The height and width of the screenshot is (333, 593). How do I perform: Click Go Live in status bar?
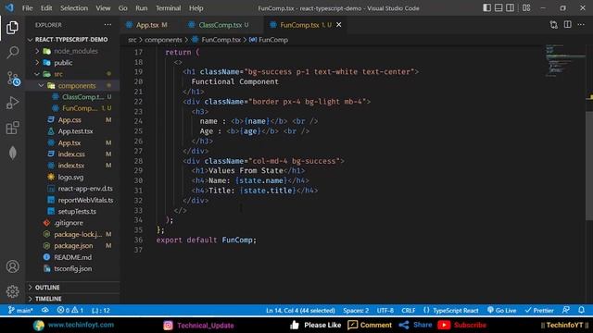pyautogui.click(x=501, y=311)
